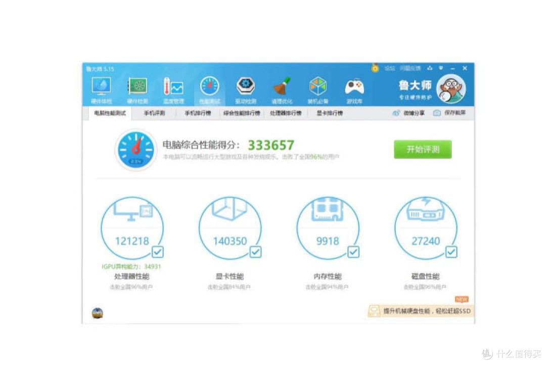Switch to the 处理器排行榜 tab
Screen dimensions: 546x365
click(286, 113)
